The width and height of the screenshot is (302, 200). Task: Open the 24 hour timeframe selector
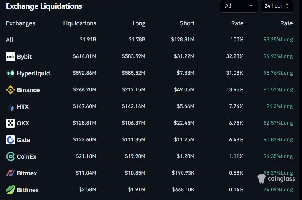pos(277,6)
